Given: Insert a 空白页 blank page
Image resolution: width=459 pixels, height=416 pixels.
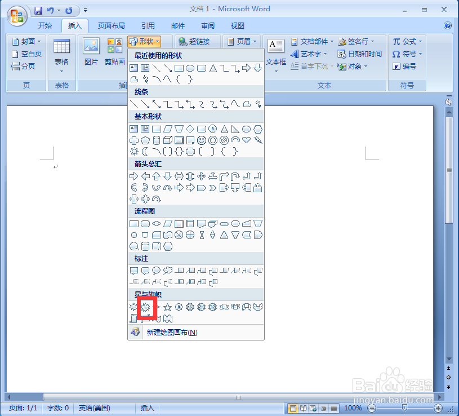Looking at the screenshot, I should [26, 54].
